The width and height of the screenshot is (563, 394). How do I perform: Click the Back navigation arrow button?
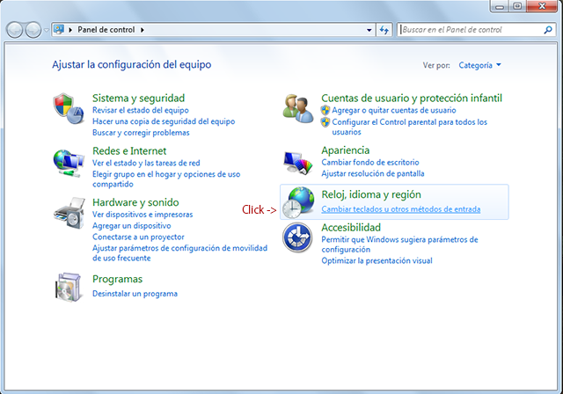click(15, 30)
